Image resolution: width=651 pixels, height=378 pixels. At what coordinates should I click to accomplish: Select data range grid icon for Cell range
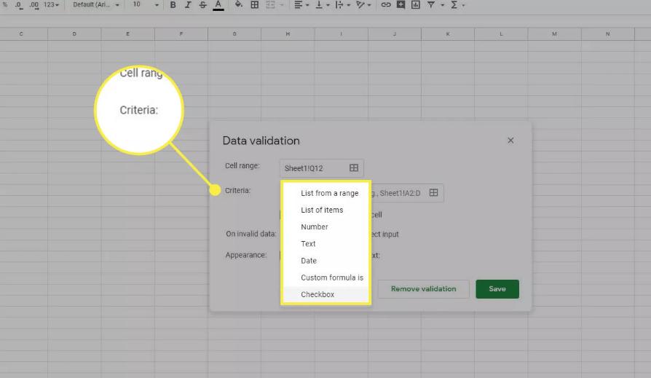tap(354, 168)
